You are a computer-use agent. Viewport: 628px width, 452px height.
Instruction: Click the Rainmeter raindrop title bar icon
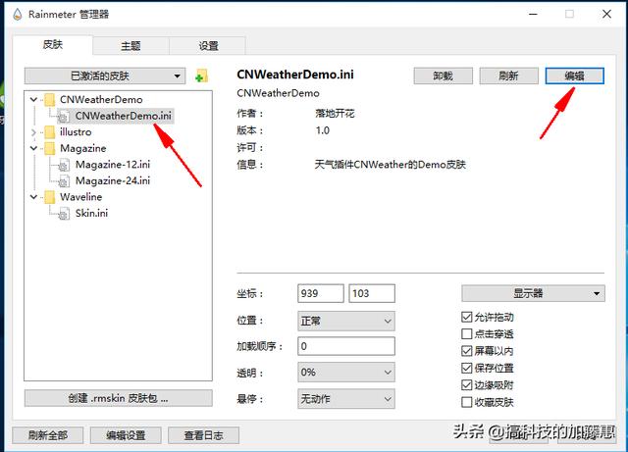point(18,15)
